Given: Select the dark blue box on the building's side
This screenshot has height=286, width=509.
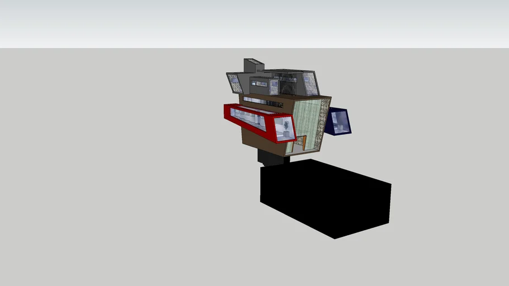Looking at the screenshot, I should point(338,122).
